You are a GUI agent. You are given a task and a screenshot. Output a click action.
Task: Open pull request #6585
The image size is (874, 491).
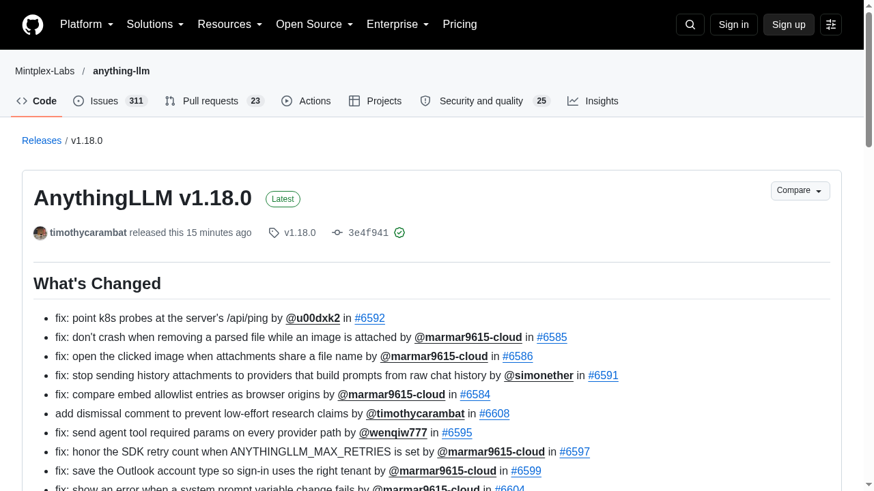552,338
